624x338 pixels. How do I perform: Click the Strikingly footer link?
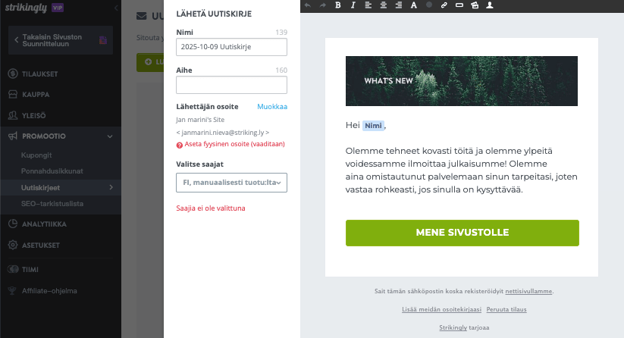click(x=453, y=327)
